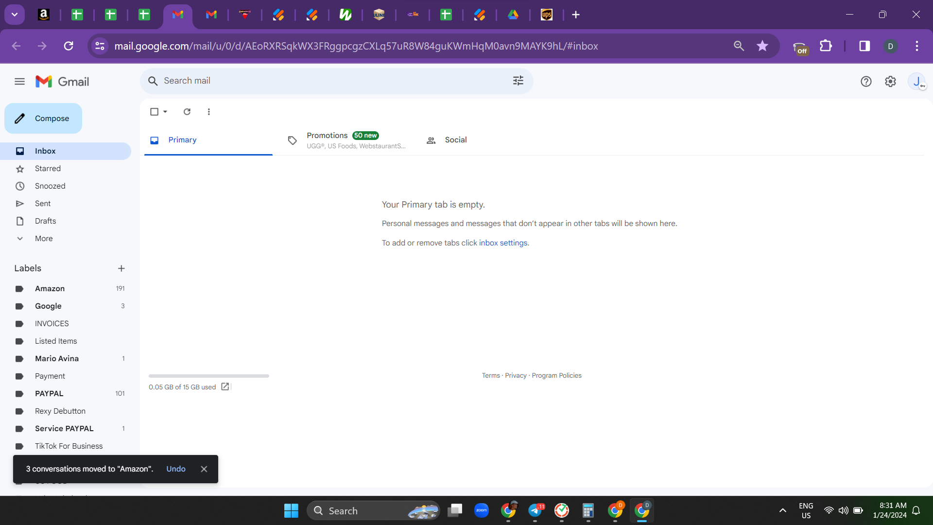The width and height of the screenshot is (933, 525).
Task: Open the tab search dropdown
Action: 15,15
